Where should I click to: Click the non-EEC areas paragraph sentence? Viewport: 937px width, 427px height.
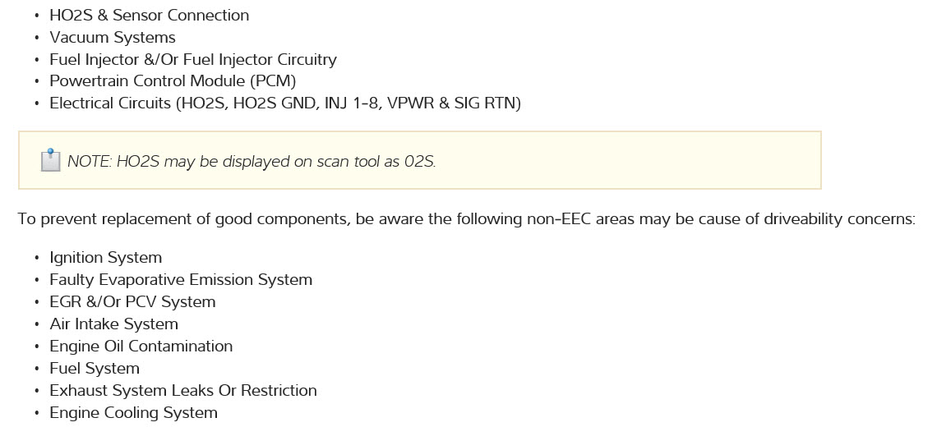[x=466, y=220]
